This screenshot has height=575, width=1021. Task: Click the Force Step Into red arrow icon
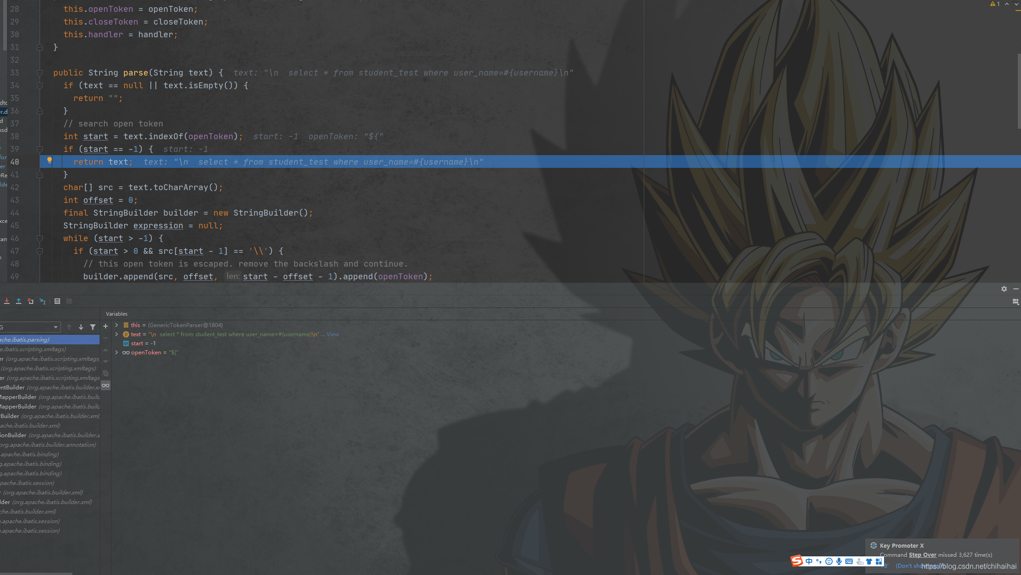(x=7, y=301)
